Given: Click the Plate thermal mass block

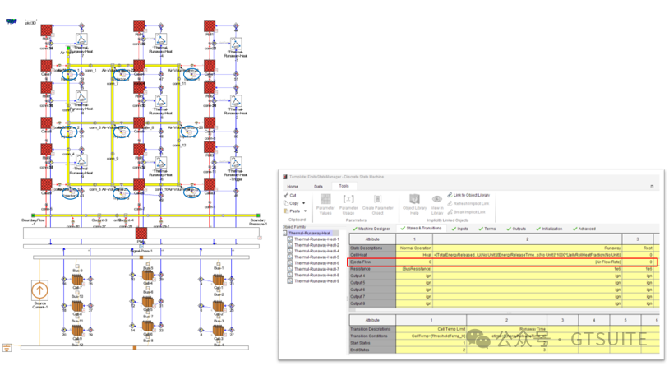Looking at the screenshot, I should 141,234.
